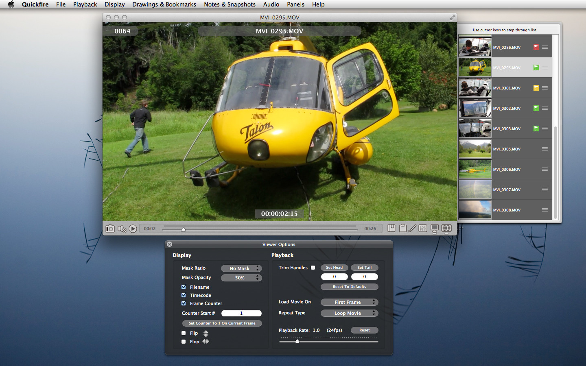
Task: Open the Playback menu
Action: tap(85, 4)
